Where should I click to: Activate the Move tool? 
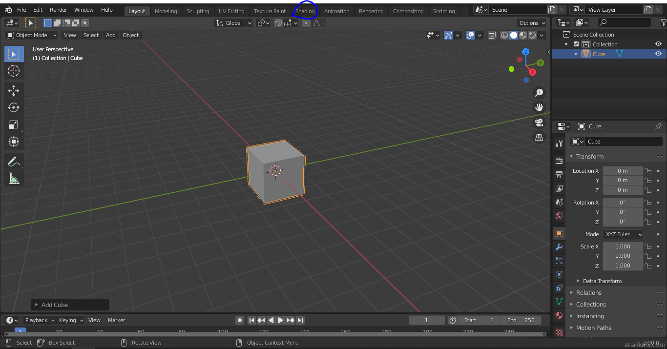pyautogui.click(x=14, y=91)
